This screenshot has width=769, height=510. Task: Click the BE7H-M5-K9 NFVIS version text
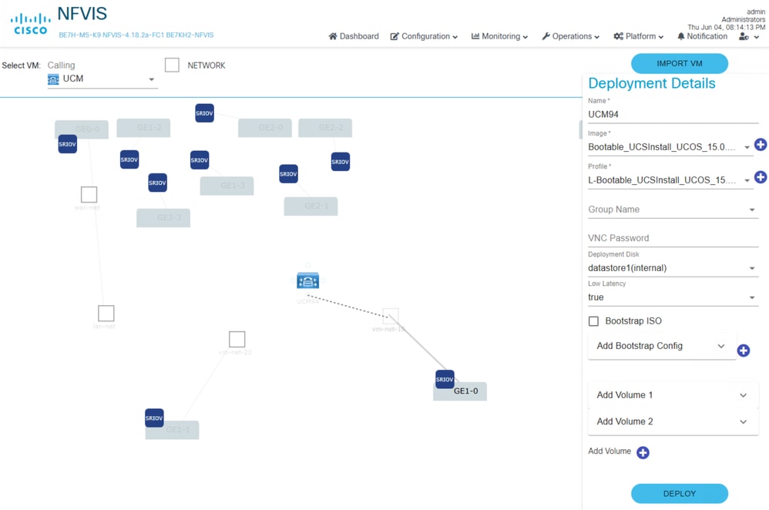point(136,35)
